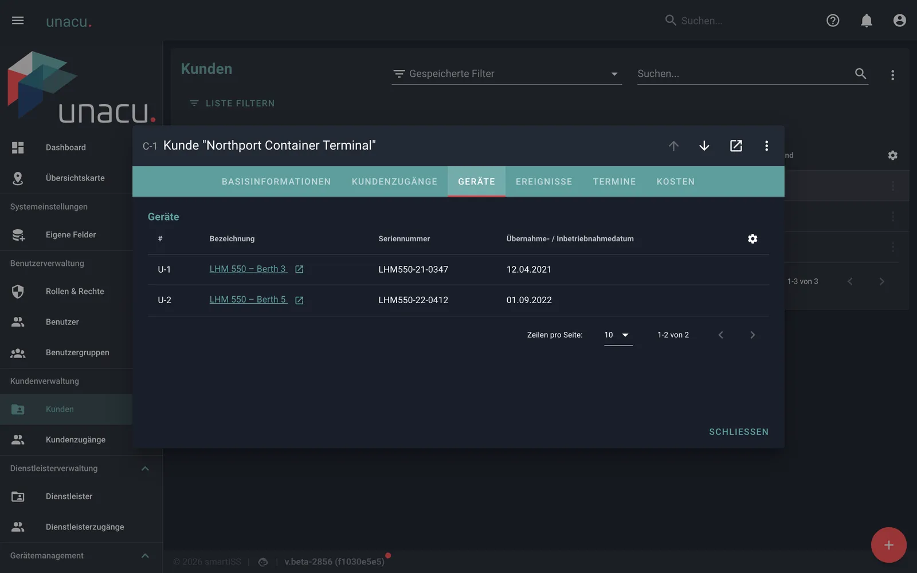Open Benutzergruppen in sidebar
917x573 pixels.
tap(66, 352)
